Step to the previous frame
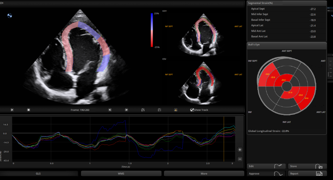Viewport: 333px width, 180px height. (x=110, y=110)
